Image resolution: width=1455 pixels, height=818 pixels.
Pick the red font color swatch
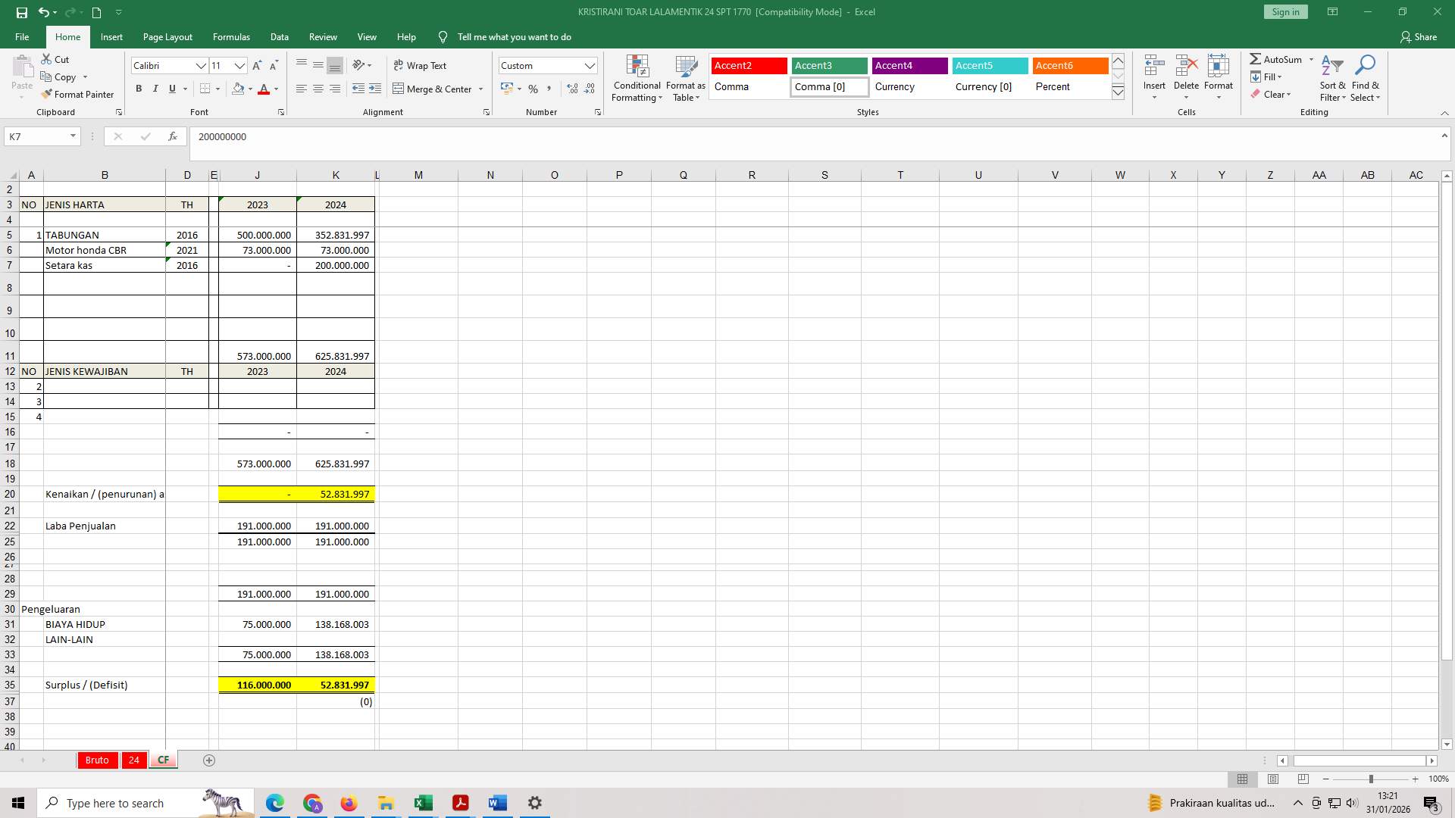264,92
